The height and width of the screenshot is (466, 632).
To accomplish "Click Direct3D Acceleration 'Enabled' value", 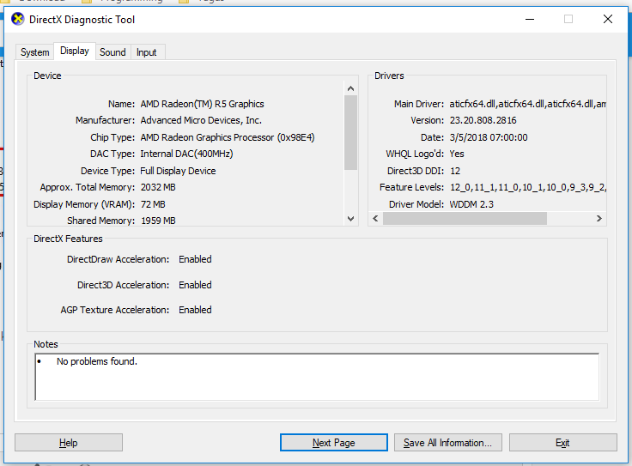I will coord(195,285).
